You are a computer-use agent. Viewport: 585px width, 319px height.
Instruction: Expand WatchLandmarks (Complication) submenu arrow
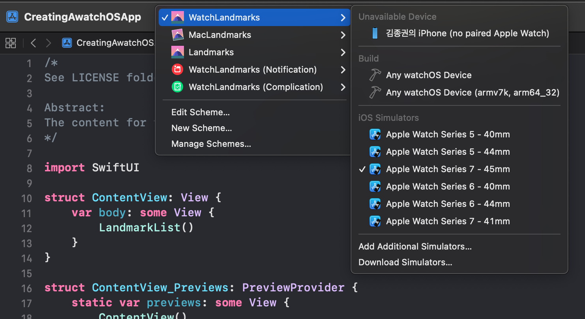[x=343, y=87]
